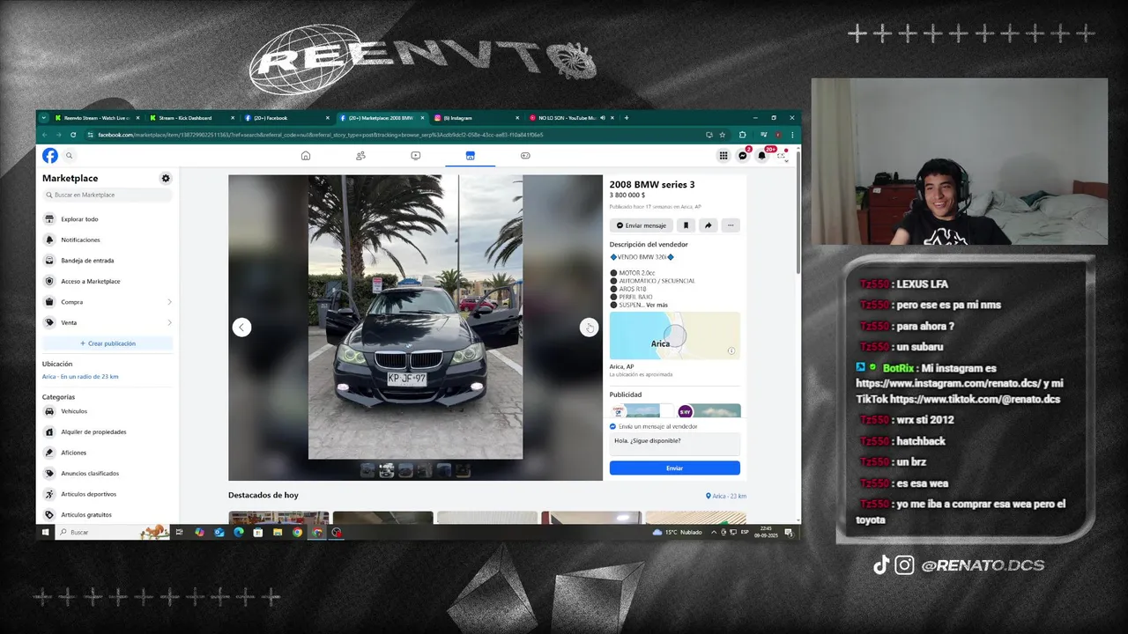
Task: Click Crear publicación button
Action: click(x=108, y=343)
